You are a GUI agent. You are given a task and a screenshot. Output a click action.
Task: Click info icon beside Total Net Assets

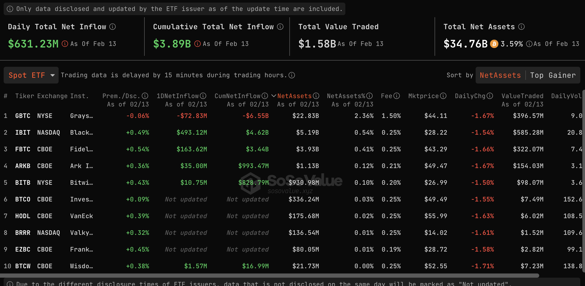[521, 27]
